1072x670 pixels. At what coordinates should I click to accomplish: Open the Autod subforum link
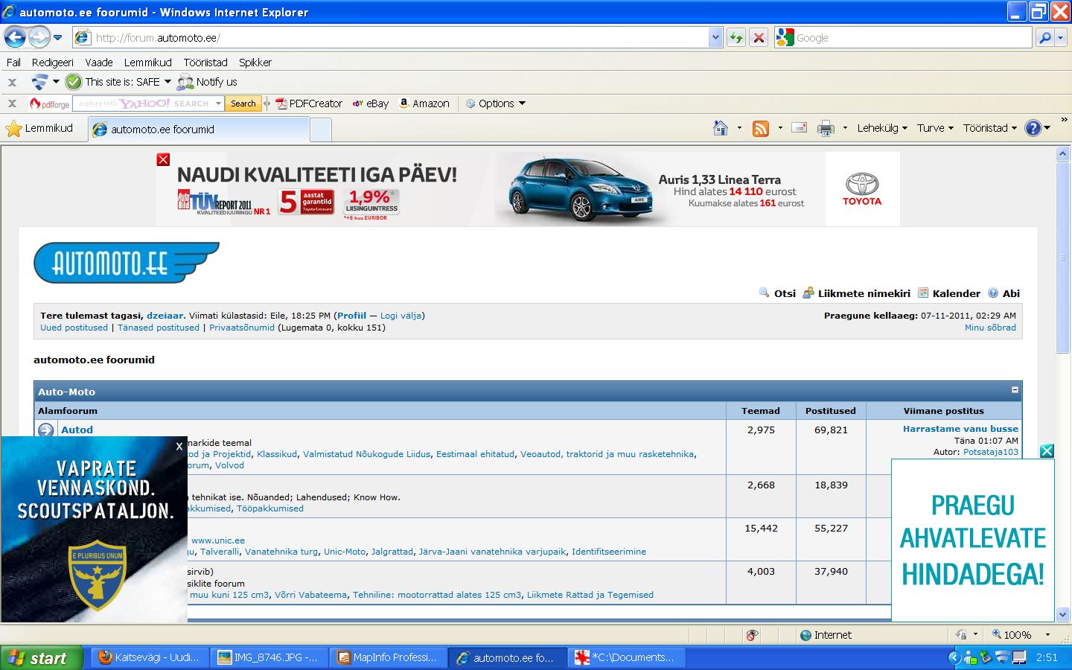pyautogui.click(x=77, y=430)
